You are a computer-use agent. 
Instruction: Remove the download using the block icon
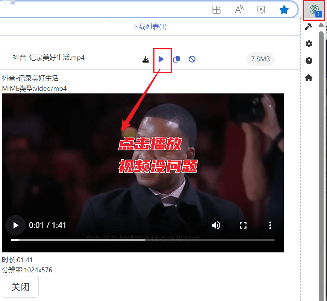192,59
